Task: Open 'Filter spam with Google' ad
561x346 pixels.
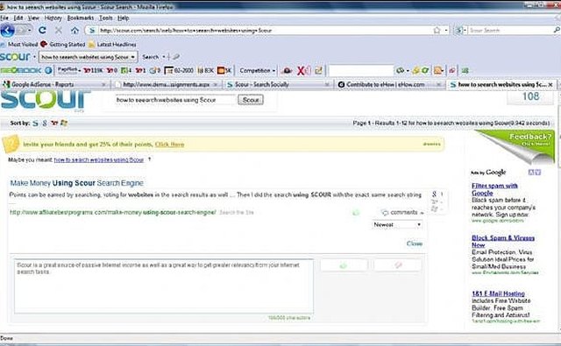Action: click(x=494, y=189)
